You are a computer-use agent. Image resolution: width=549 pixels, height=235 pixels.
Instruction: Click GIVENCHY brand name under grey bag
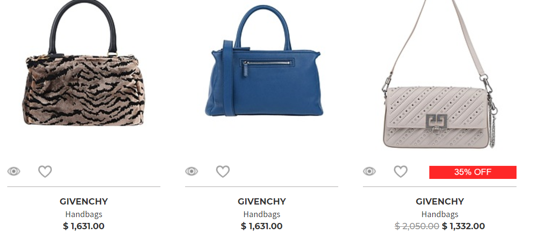(440, 202)
